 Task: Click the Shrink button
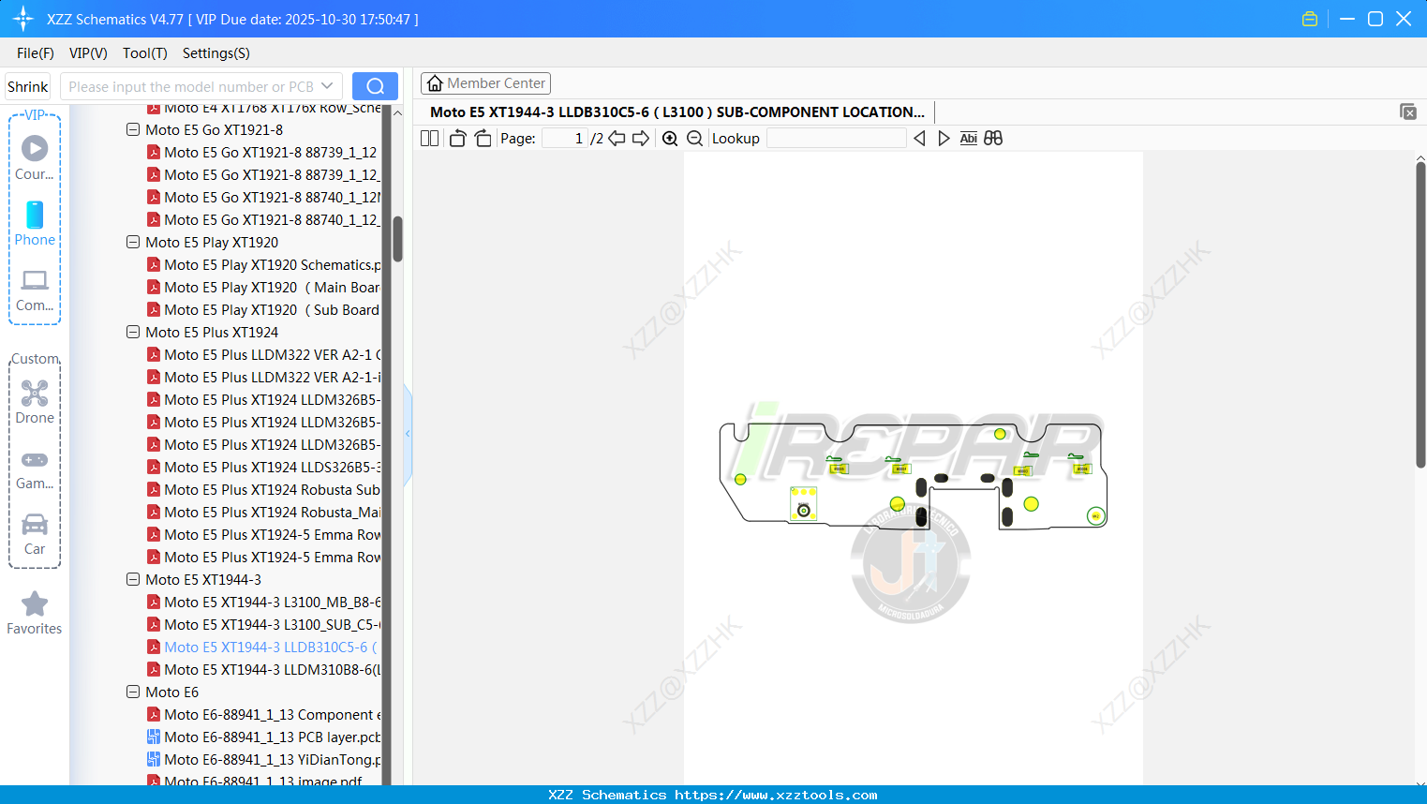[x=28, y=86]
